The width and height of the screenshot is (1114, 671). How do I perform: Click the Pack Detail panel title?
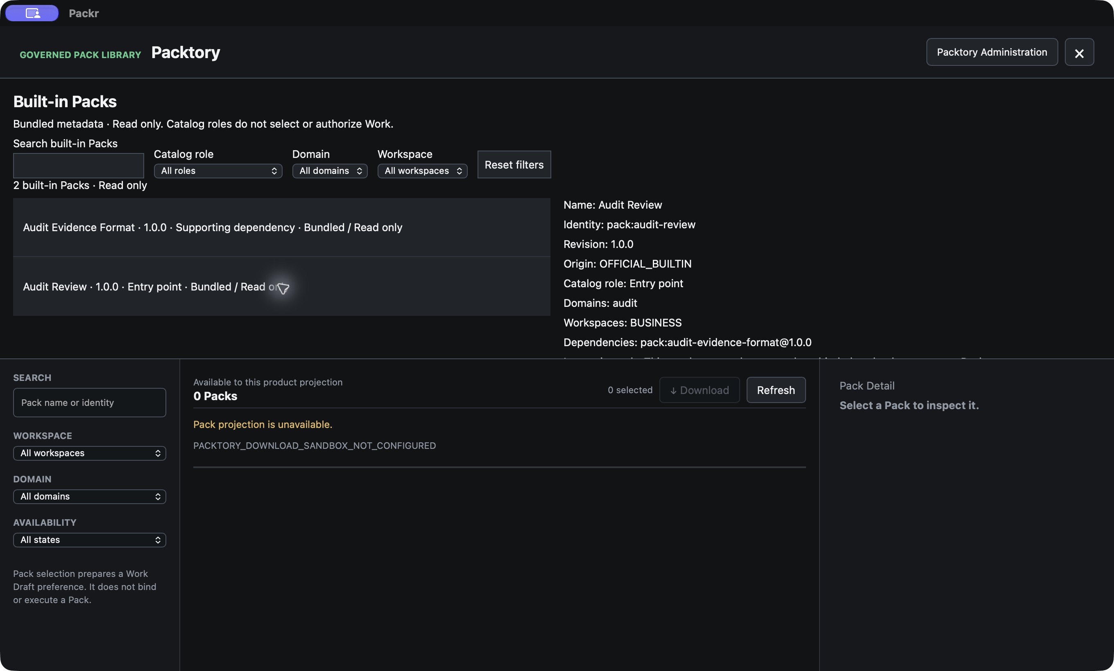[867, 386]
